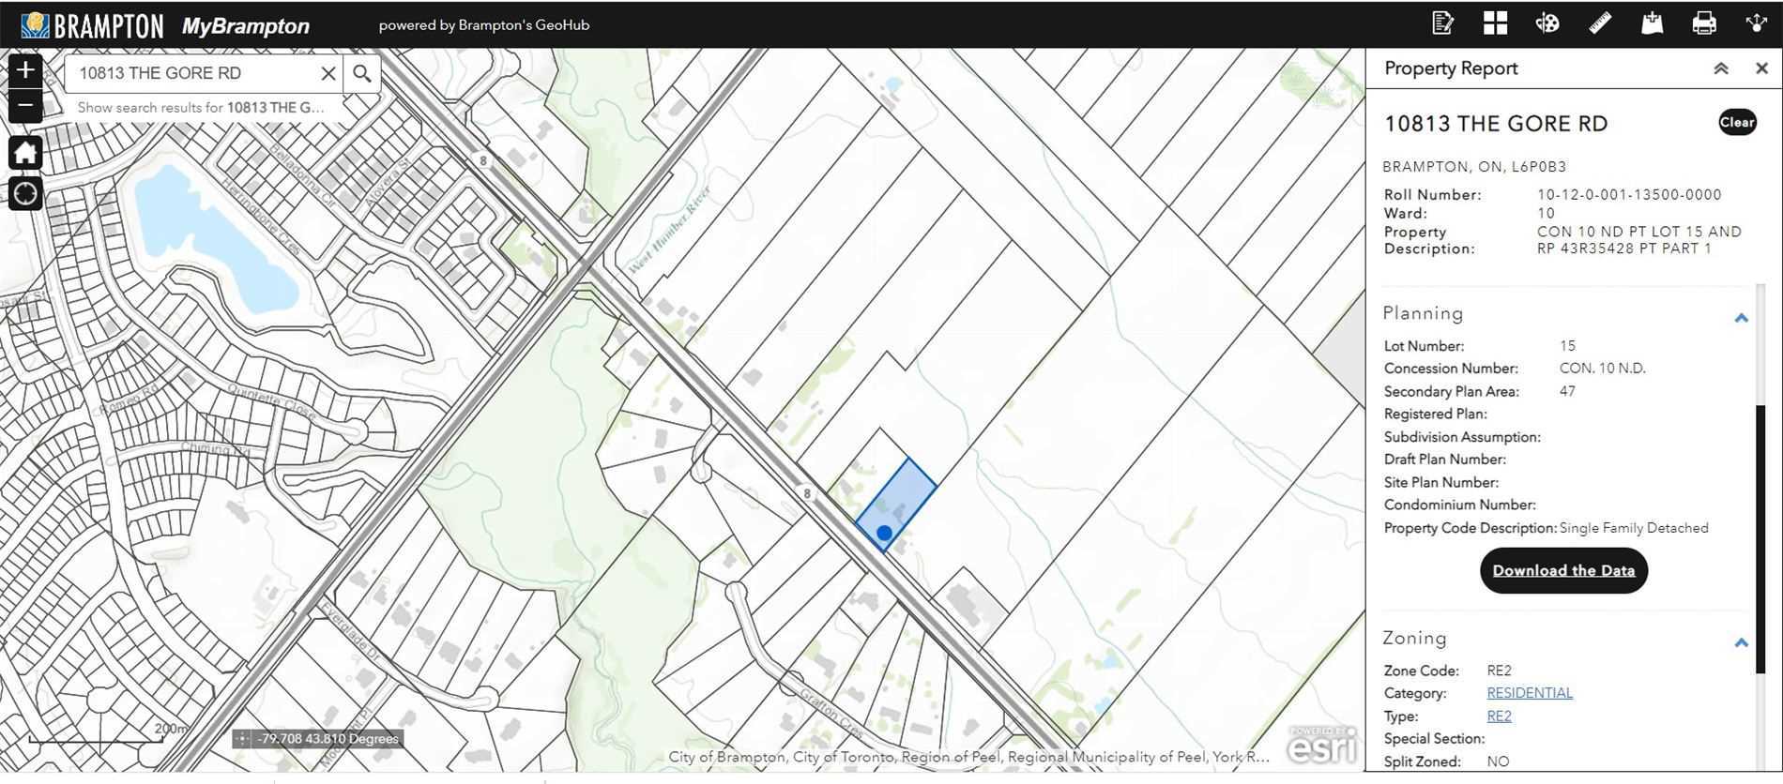This screenshot has width=1783, height=784.
Task: Close the Property Report panel
Action: (1761, 68)
